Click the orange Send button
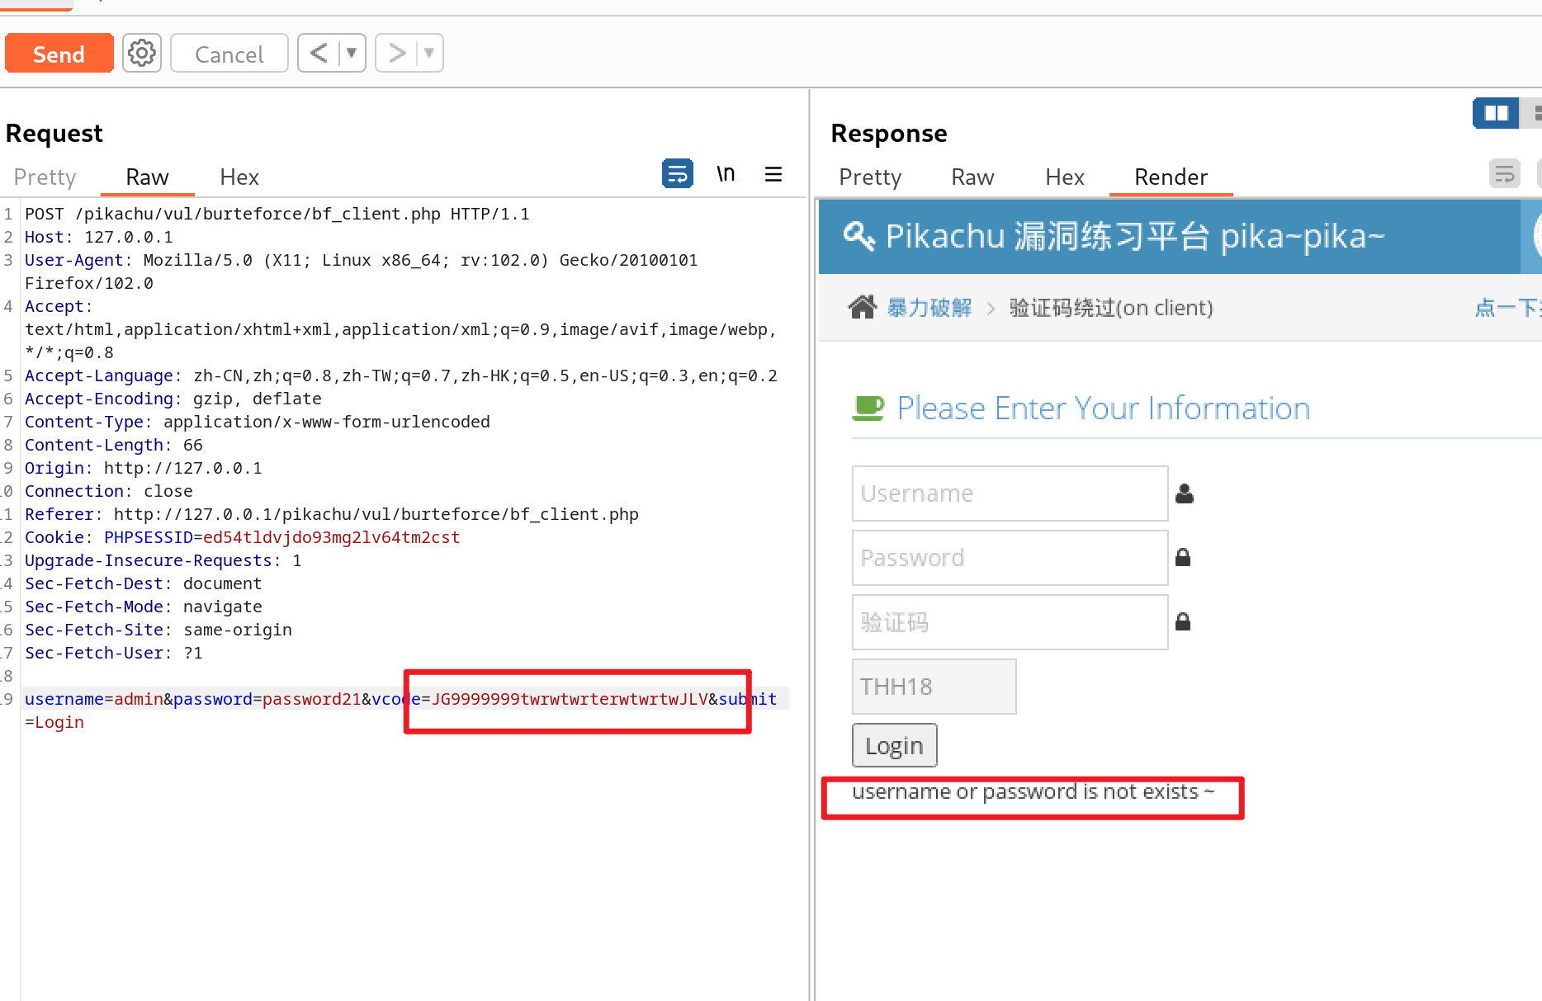This screenshot has height=1001, width=1542. (x=59, y=54)
